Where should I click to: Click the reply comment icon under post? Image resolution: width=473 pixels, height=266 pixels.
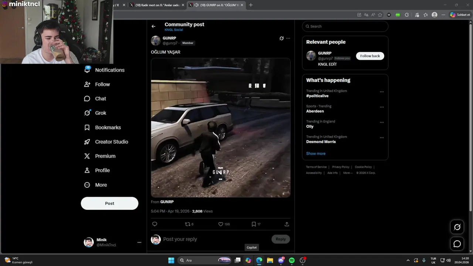click(x=155, y=224)
